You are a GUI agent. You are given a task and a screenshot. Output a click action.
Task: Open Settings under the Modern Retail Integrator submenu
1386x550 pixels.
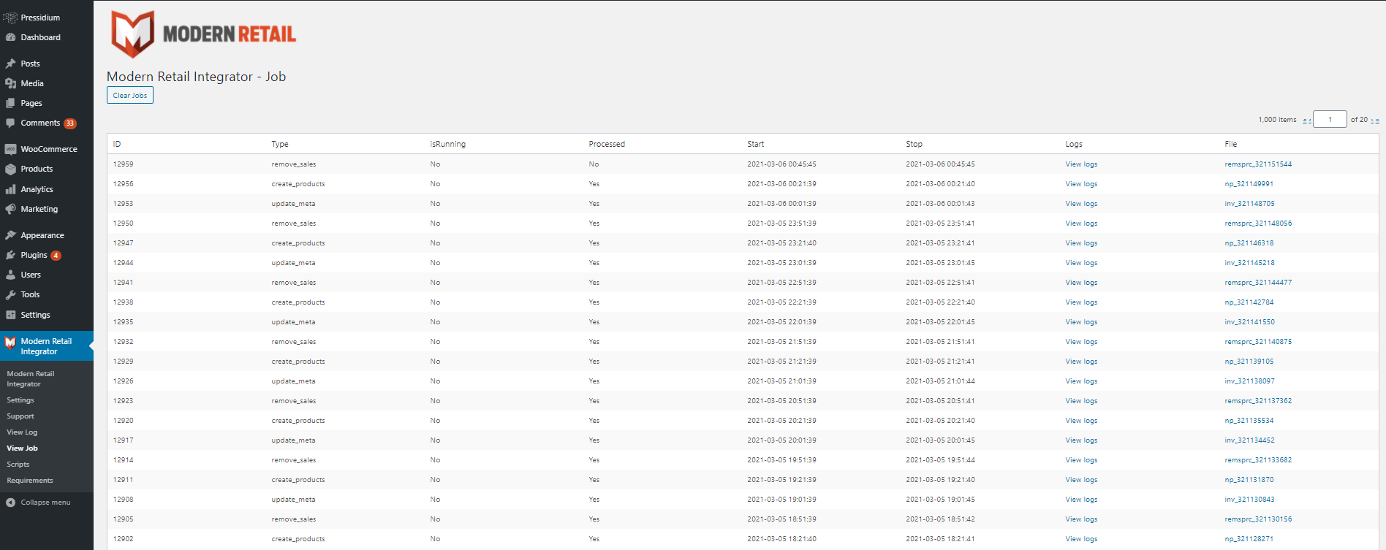tap(20, 400)
